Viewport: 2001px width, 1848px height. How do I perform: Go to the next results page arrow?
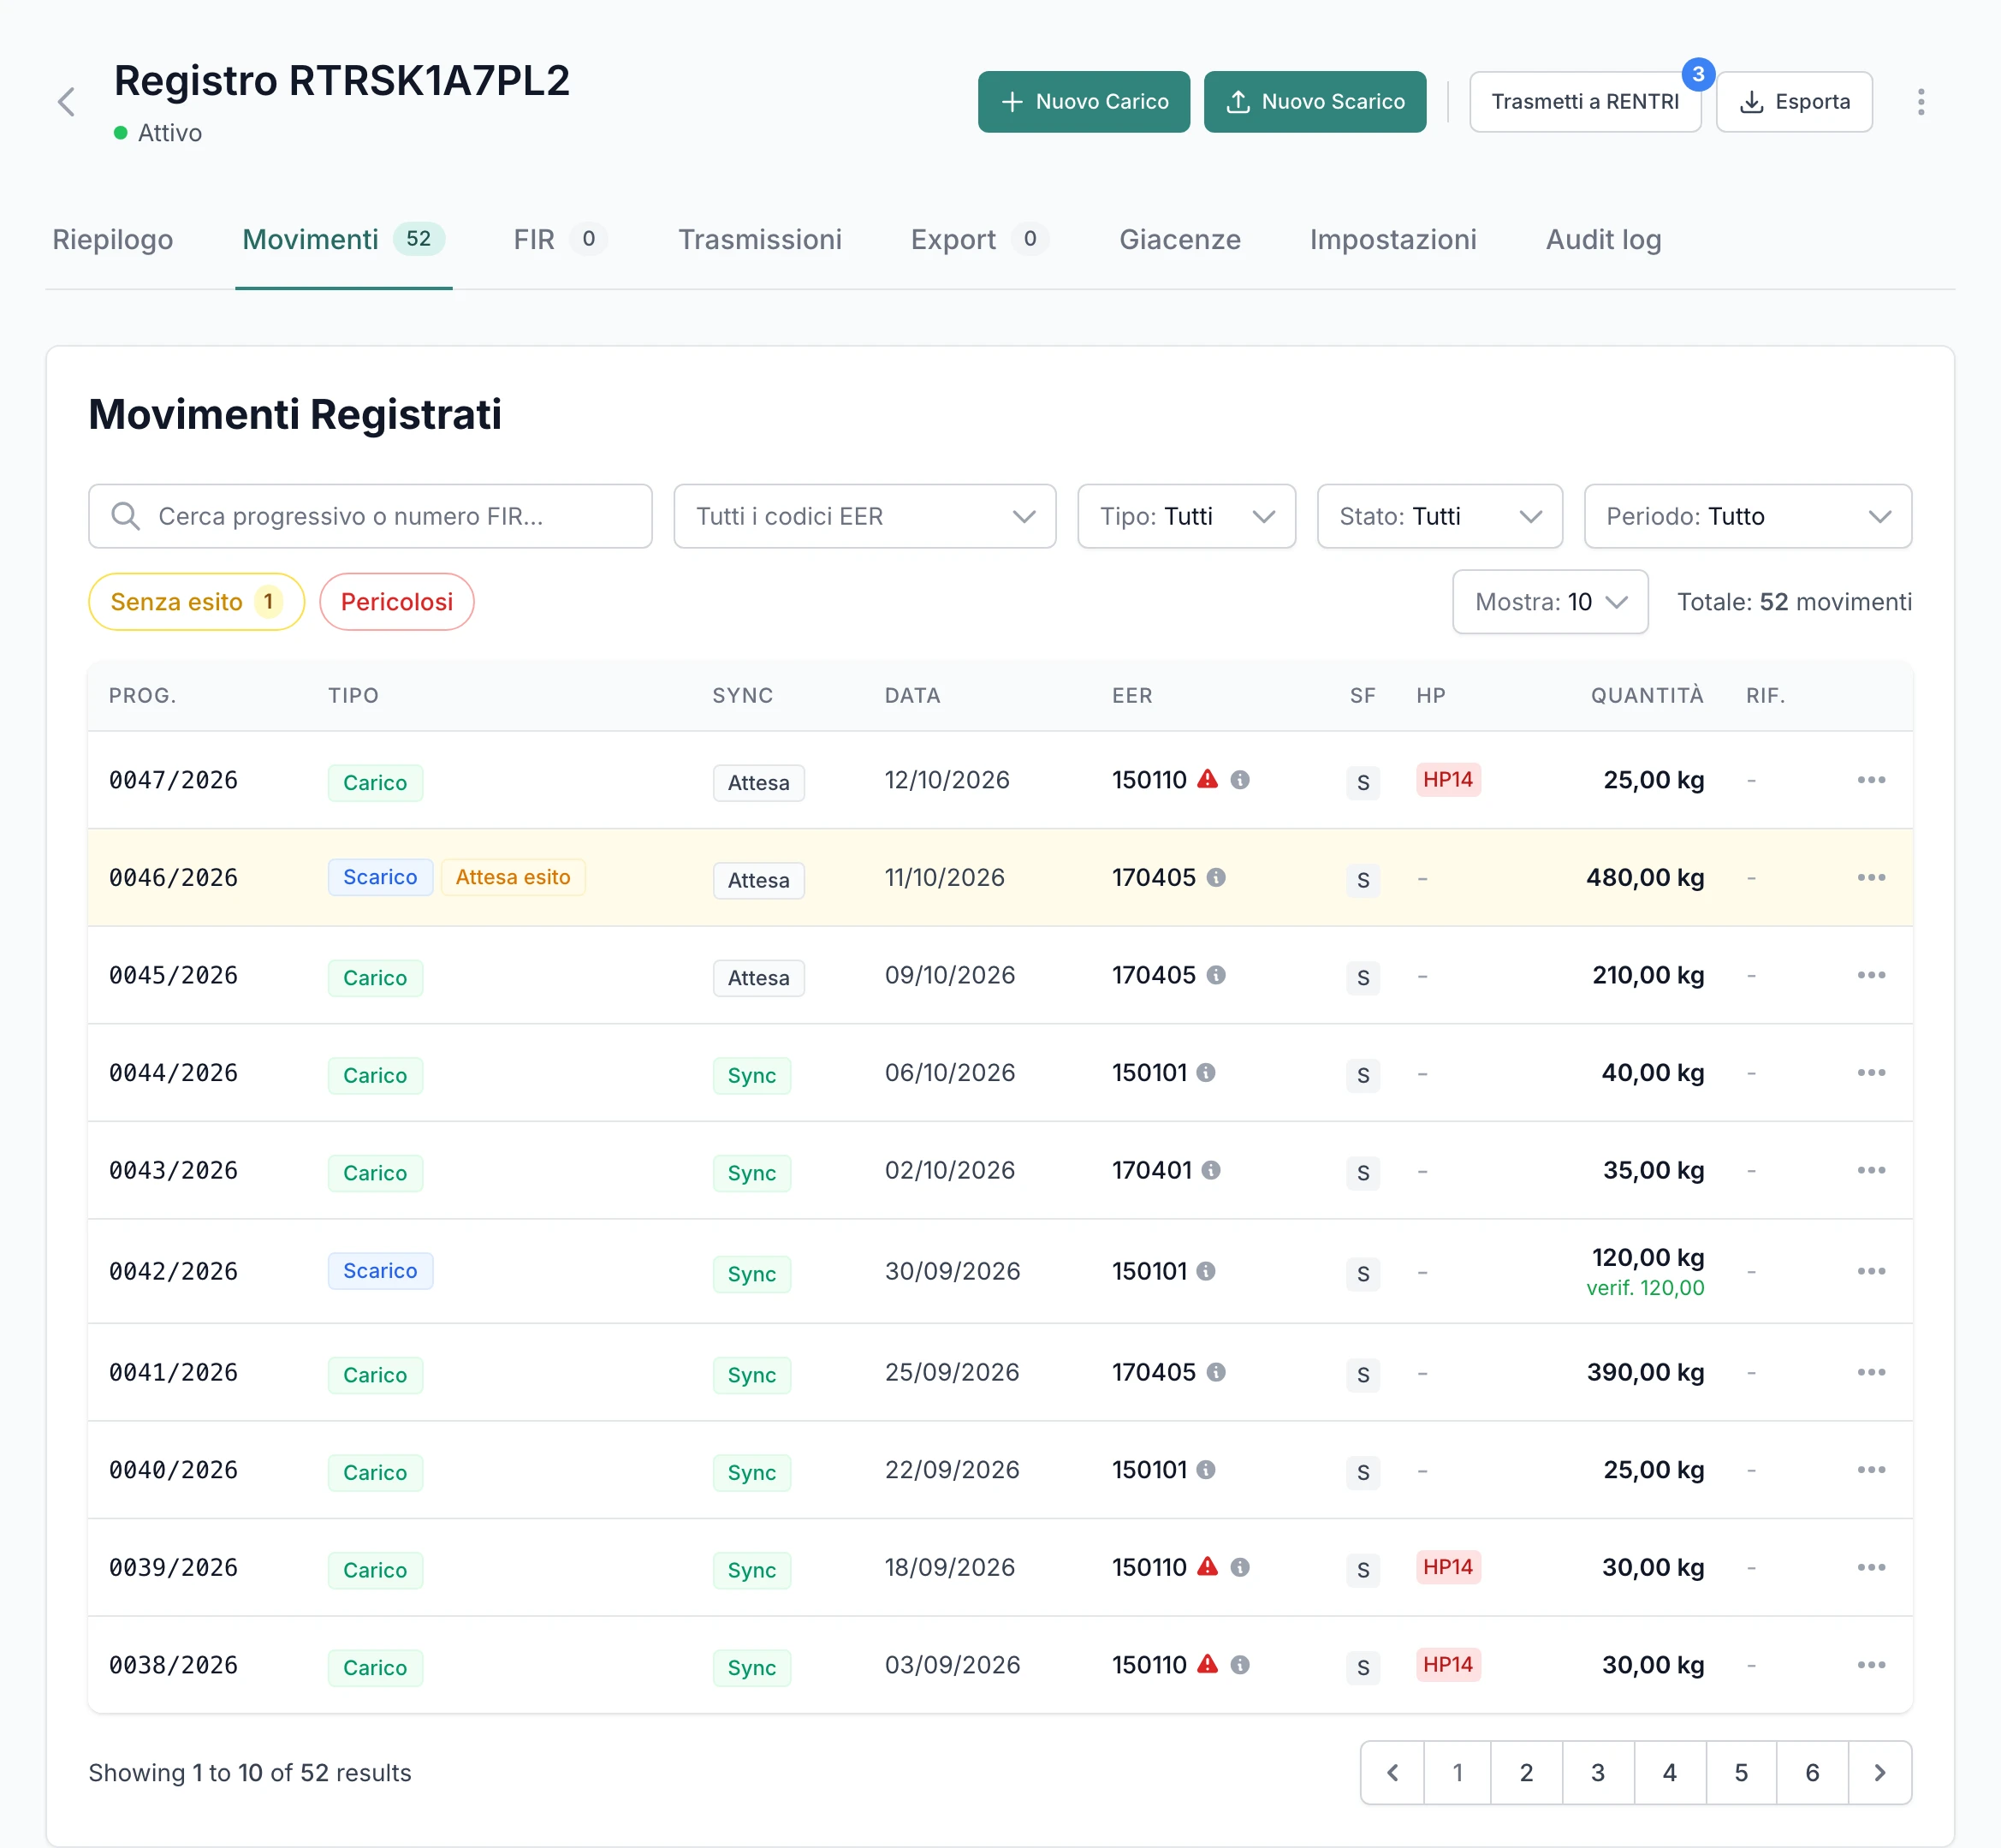coord(1879,1772)
